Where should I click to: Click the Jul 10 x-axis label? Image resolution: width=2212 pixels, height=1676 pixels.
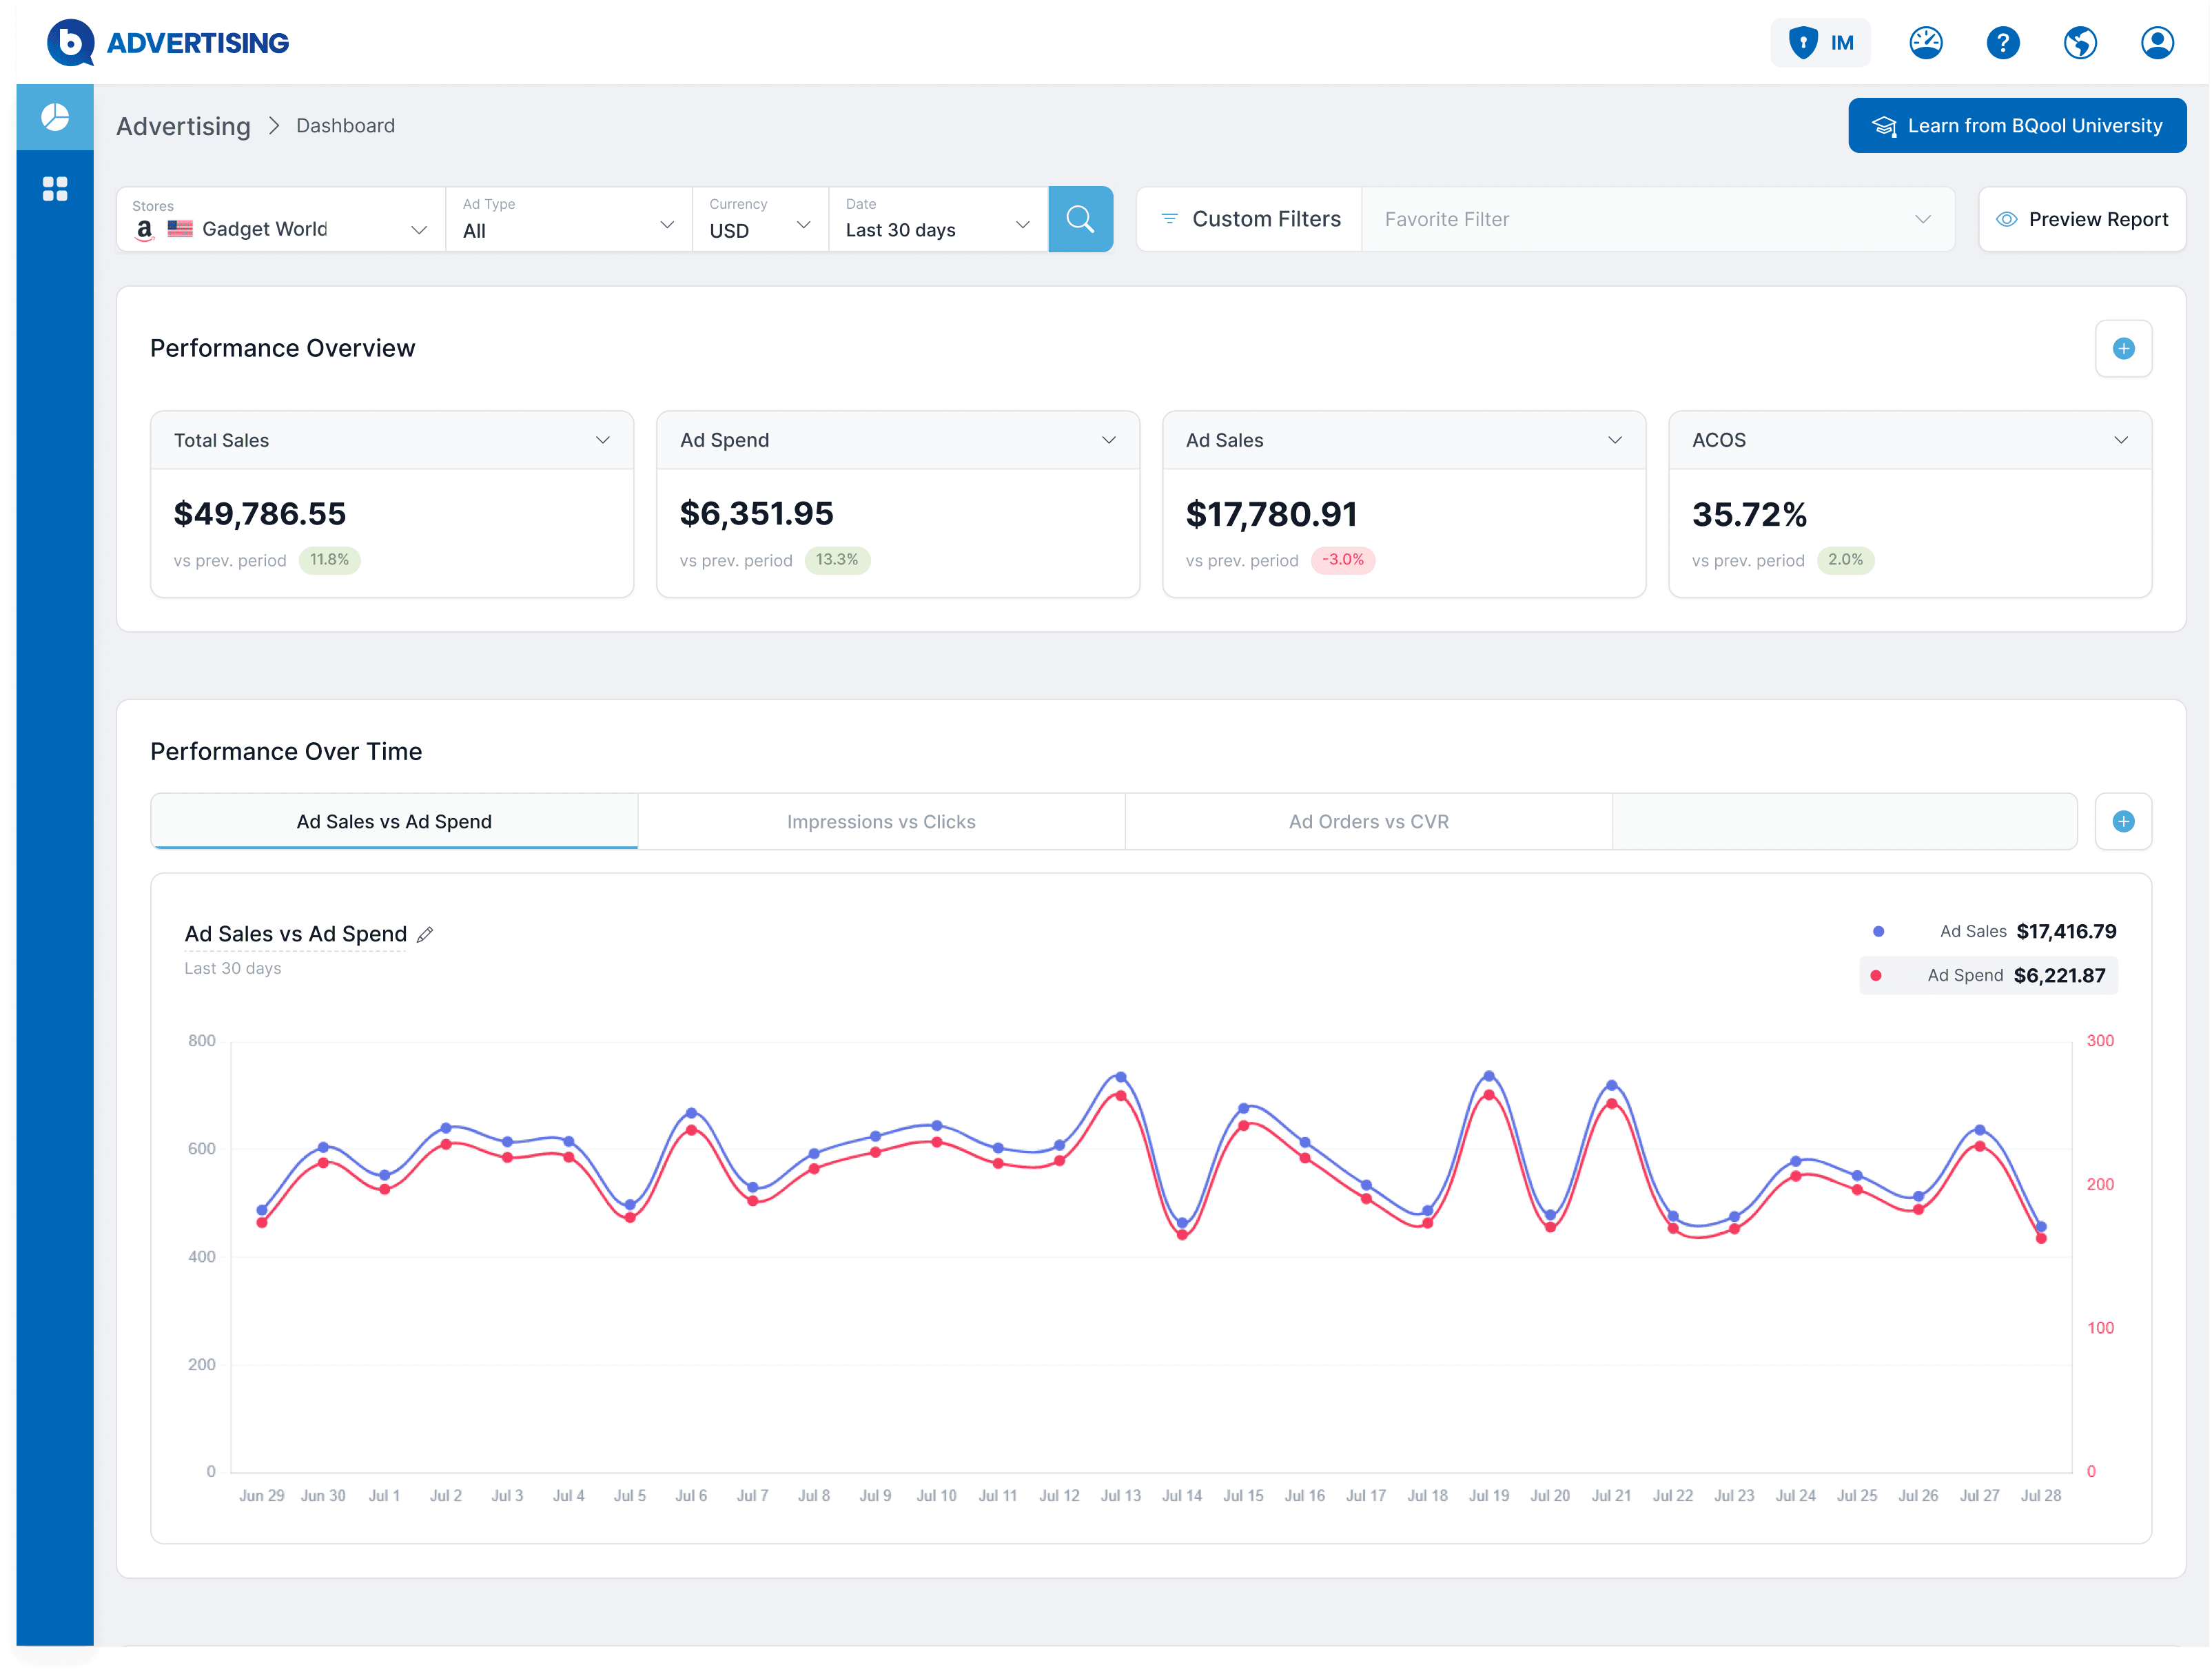click(936, 1495)
